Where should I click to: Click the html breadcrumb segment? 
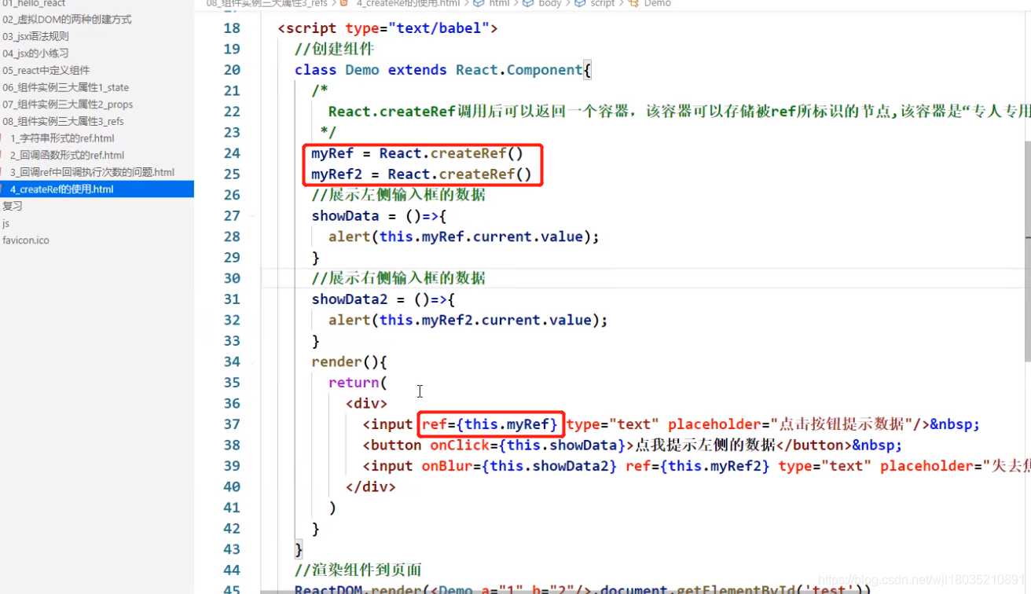499,3
